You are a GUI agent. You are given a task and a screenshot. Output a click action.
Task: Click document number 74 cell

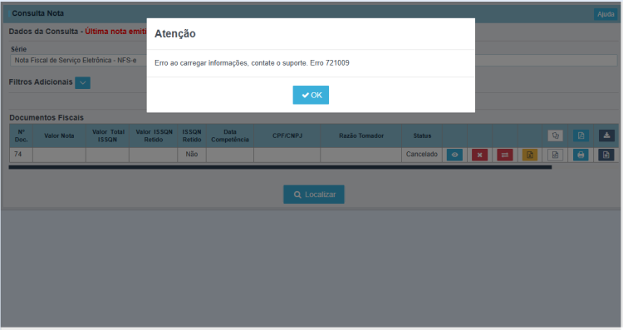(x=21, y=155)
